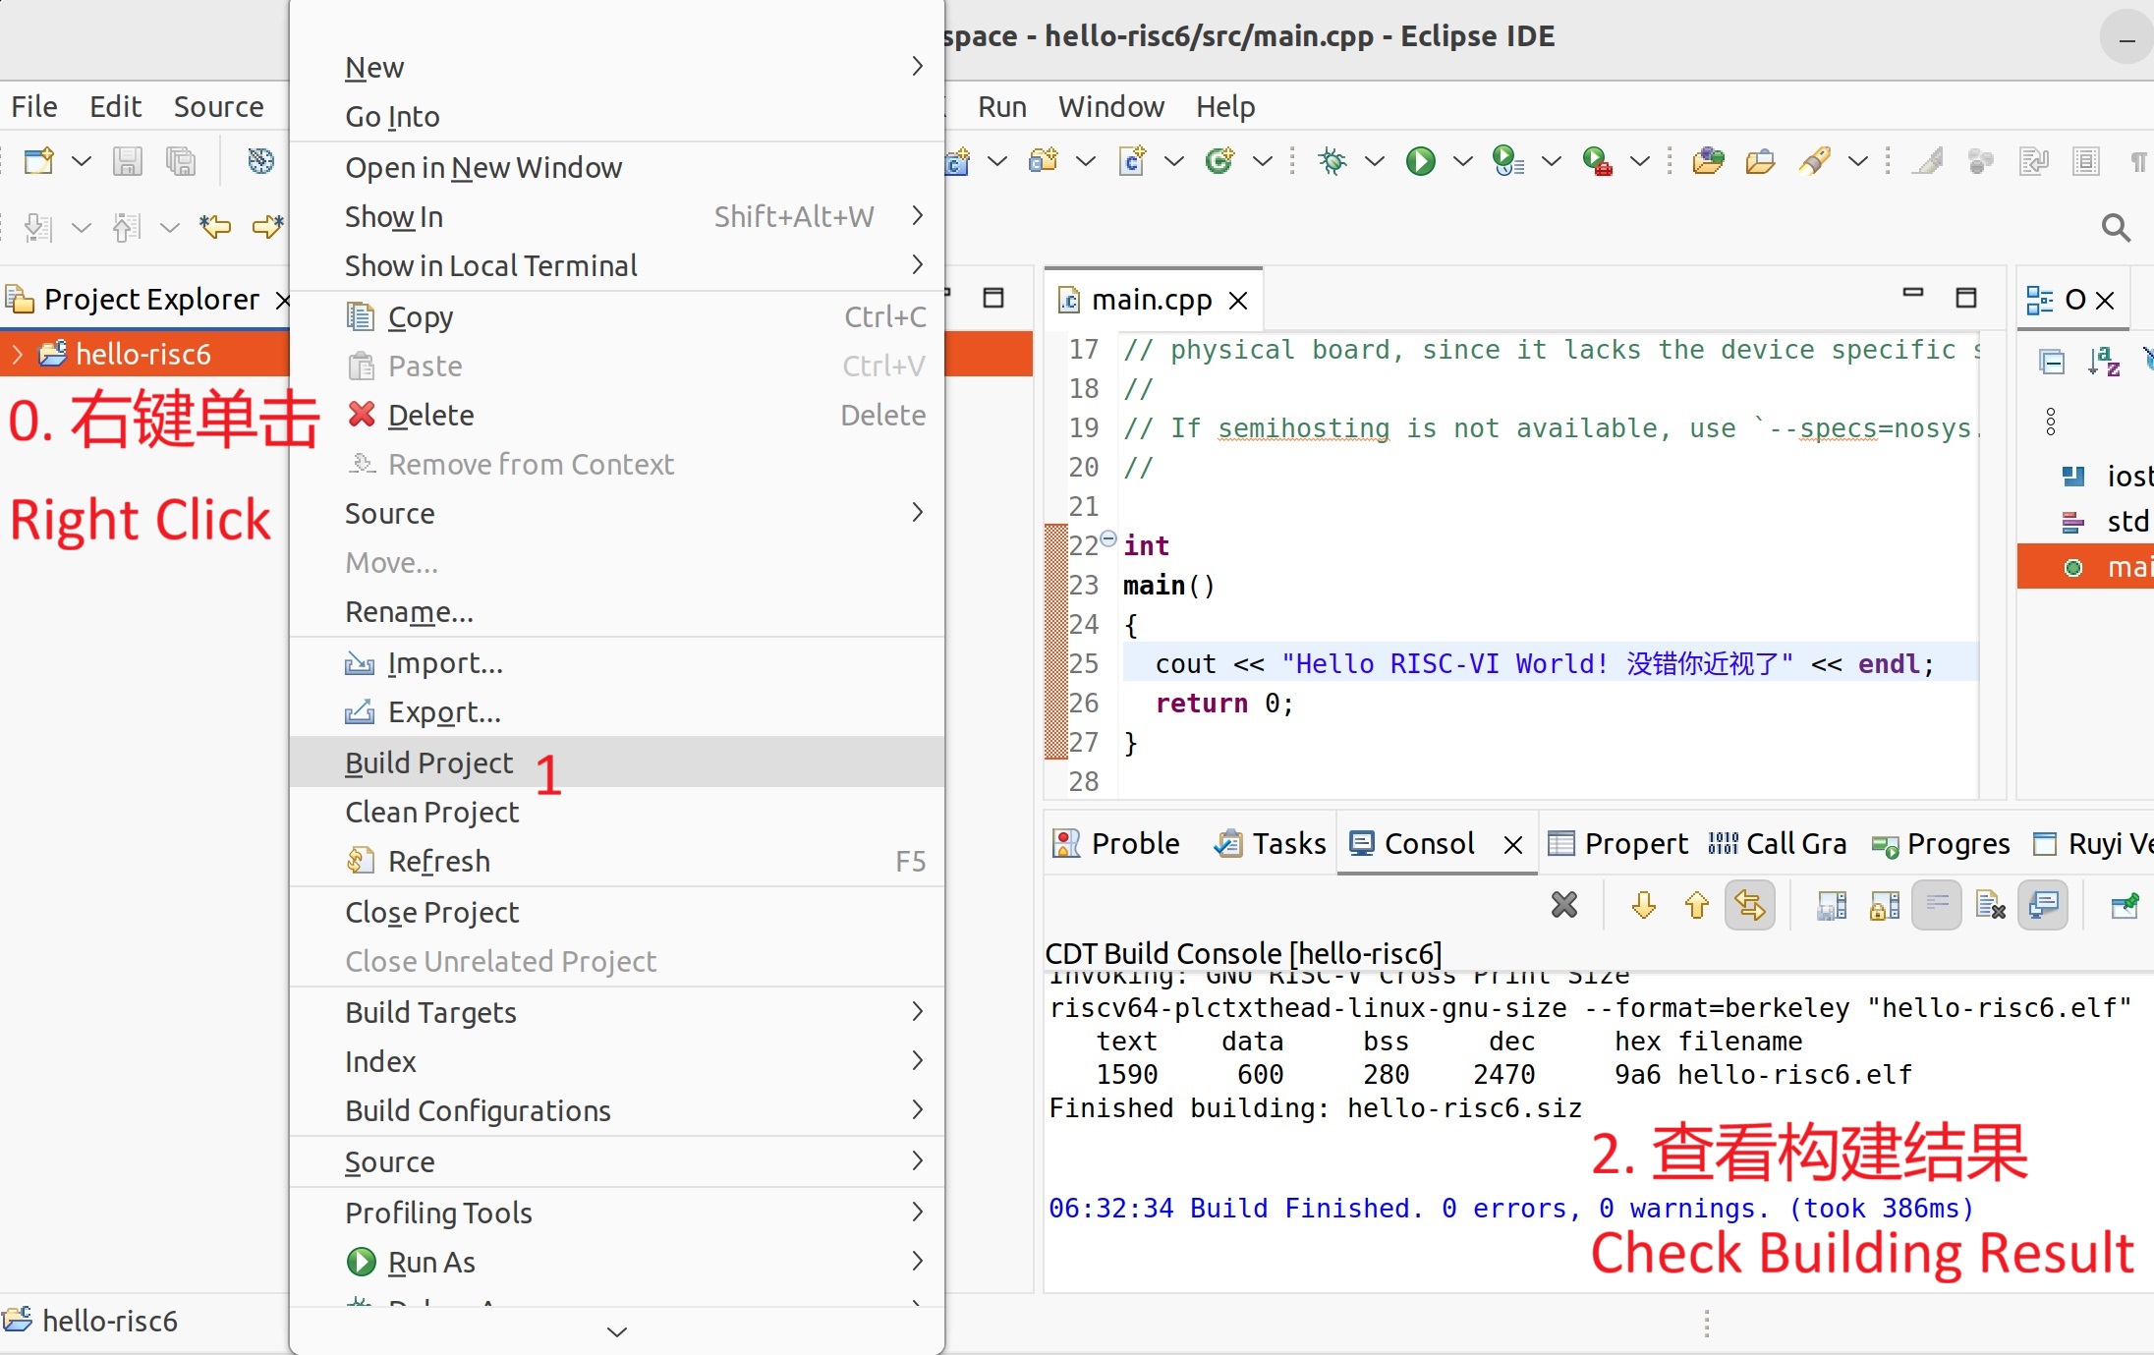Fold main function at line 22
The width and height of the screenshot is (2154, 1355).
click(x=1108, y=538)
